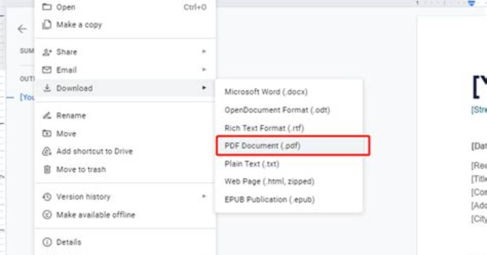487x255 pixels.
Task: Click the Email envelope icon
Action: pyautogui.click(x=47, y=70)
